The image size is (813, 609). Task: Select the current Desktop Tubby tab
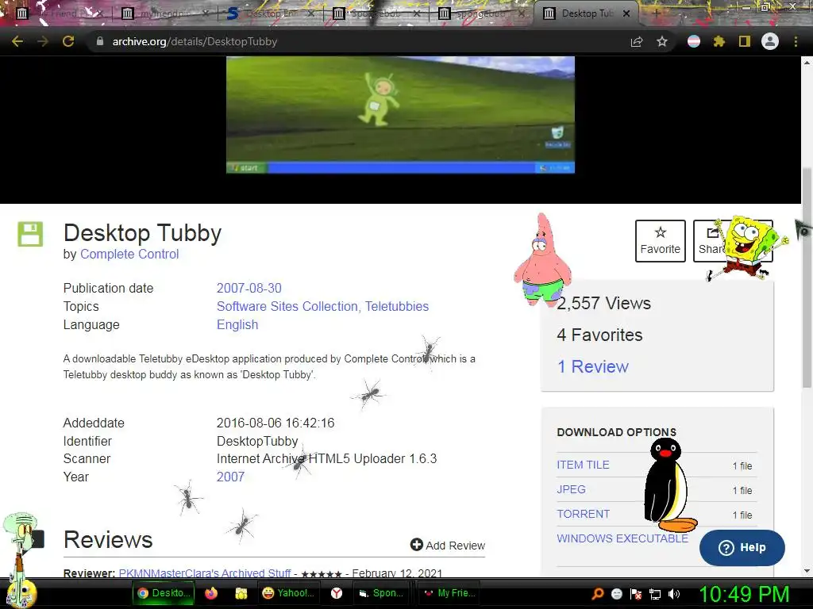(585, 13)
